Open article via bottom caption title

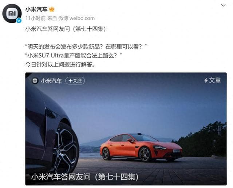point(85,177)
